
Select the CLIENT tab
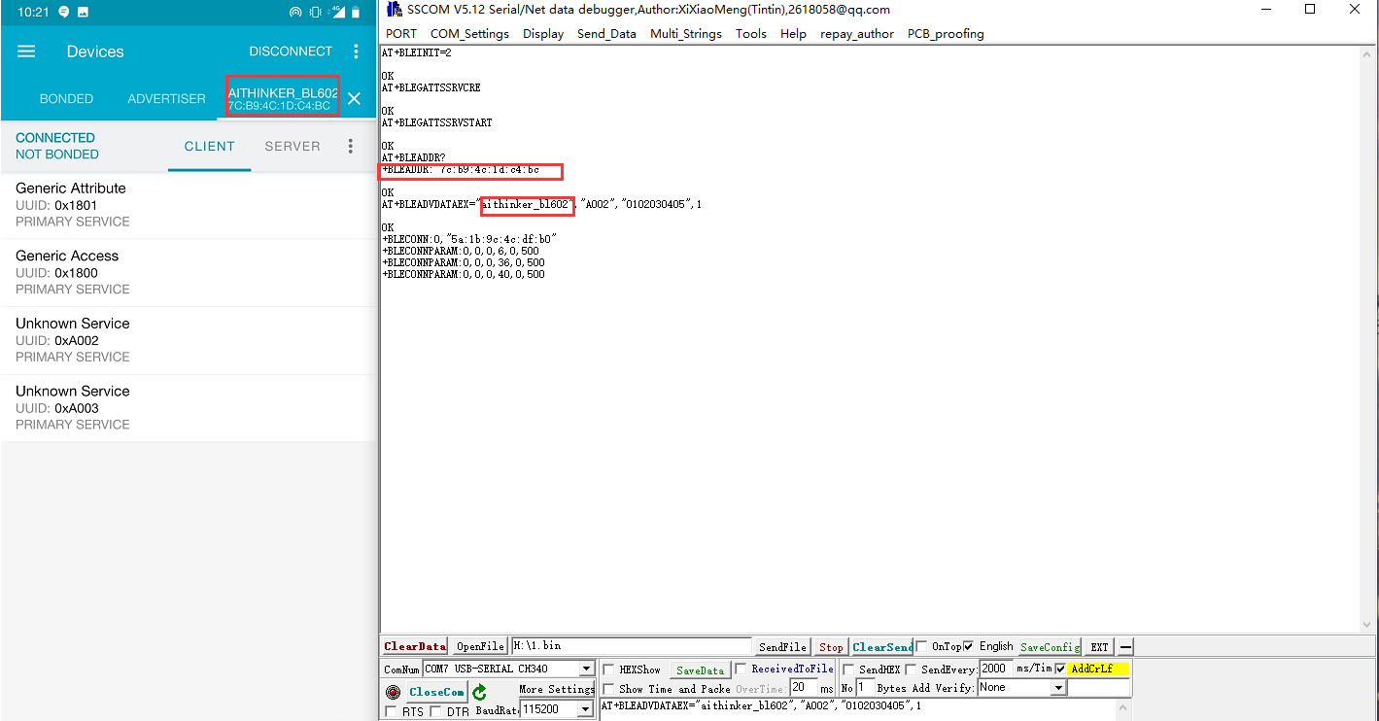(x=210, y=146)
